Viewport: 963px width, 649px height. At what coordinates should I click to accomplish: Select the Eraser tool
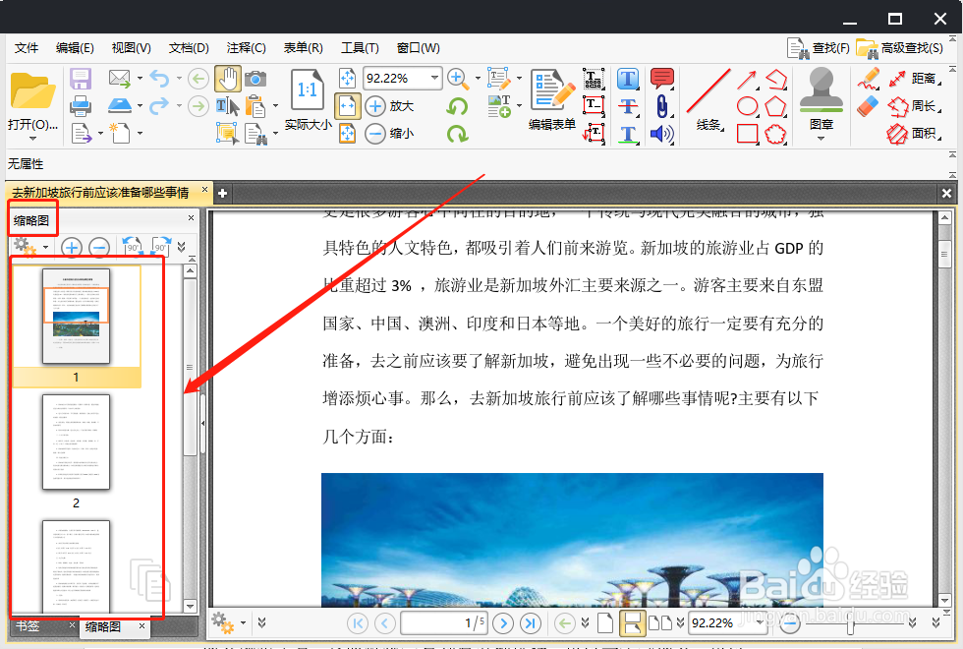tap(869, 106)
